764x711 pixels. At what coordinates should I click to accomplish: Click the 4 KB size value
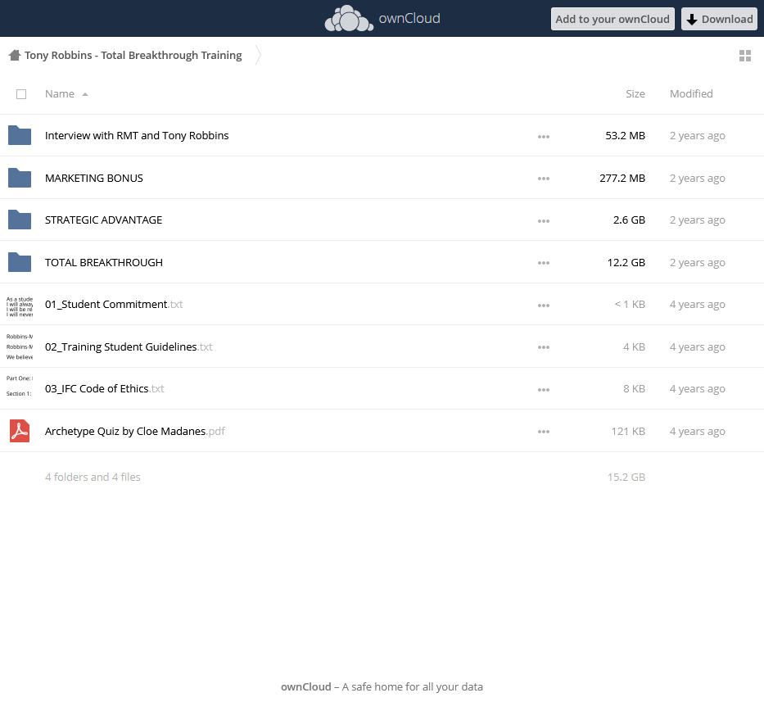coord(634,346)
